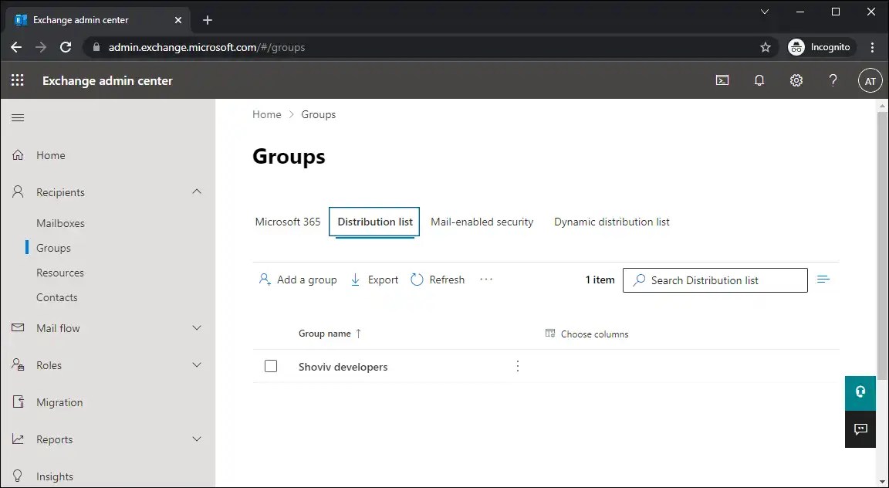The height and width of the screenshot is (488, 889).
Task: Select the Shoviv developers checkbox
Action: click(271, 366)
